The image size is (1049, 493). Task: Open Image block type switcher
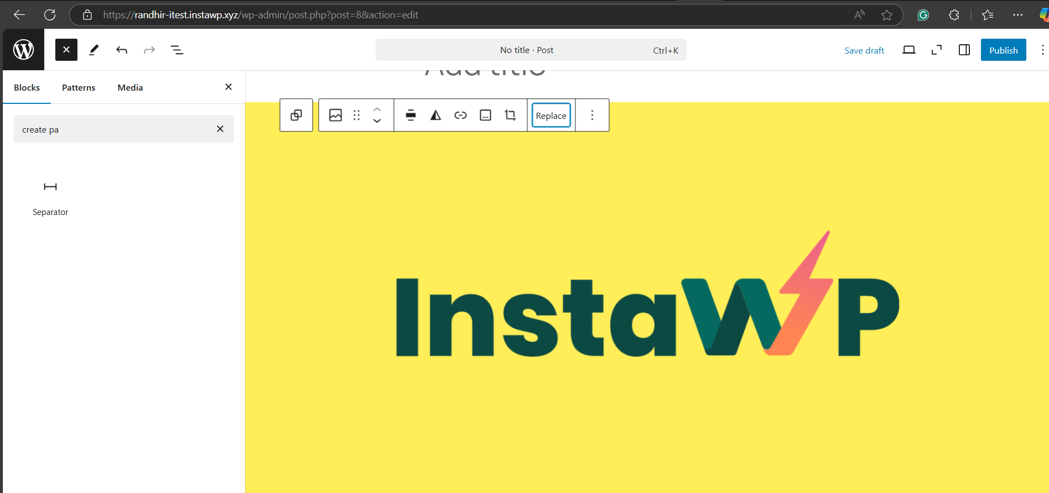pos(335,115)
